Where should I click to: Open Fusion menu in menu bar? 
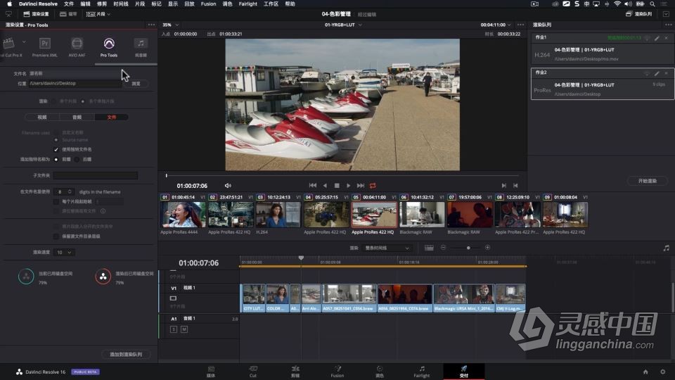208,4
